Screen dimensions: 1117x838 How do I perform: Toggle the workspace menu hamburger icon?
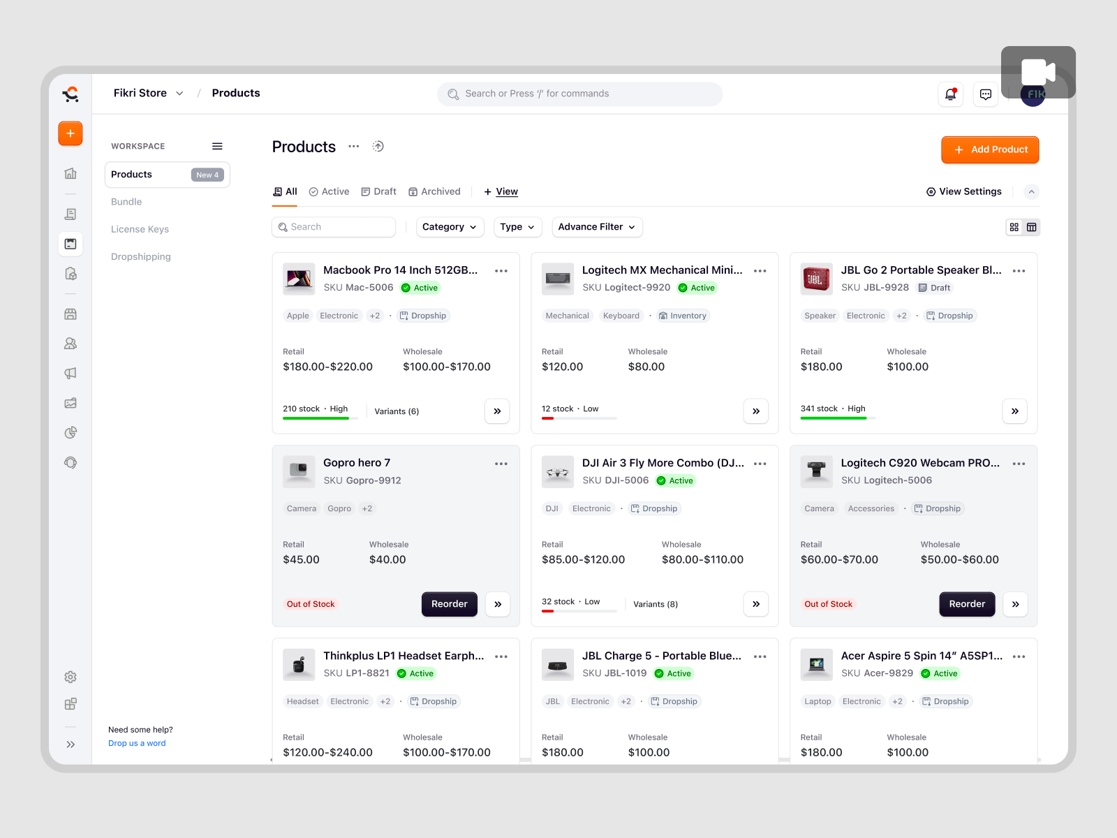[217, 146]
